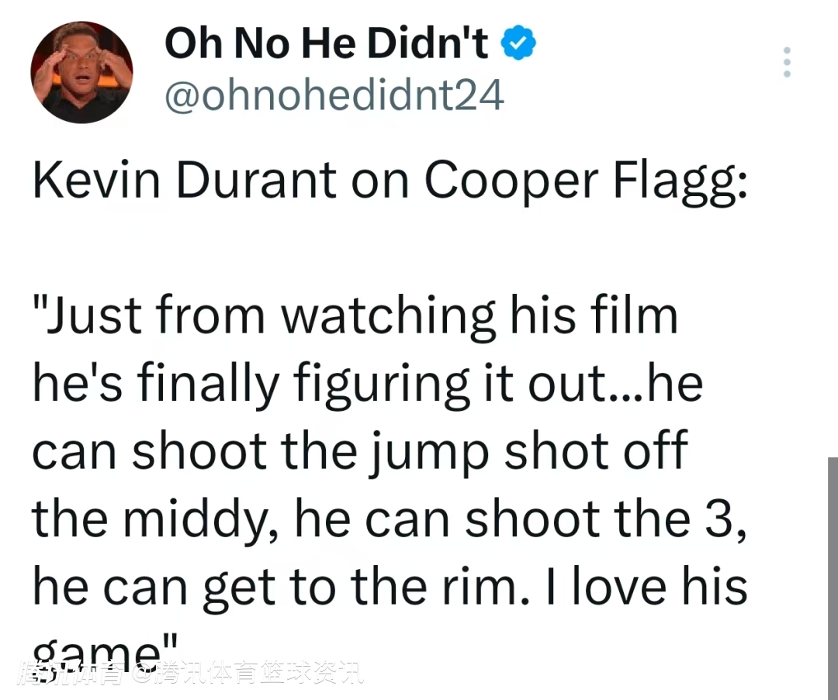Open the Oh No He Didn't profile avatar
Image resolution: width=838 pixels, height=700 pixels.
(x=81, y=72)
